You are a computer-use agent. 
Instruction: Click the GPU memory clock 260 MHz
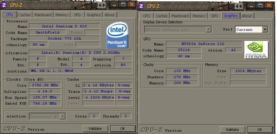(x=182, y=83)
